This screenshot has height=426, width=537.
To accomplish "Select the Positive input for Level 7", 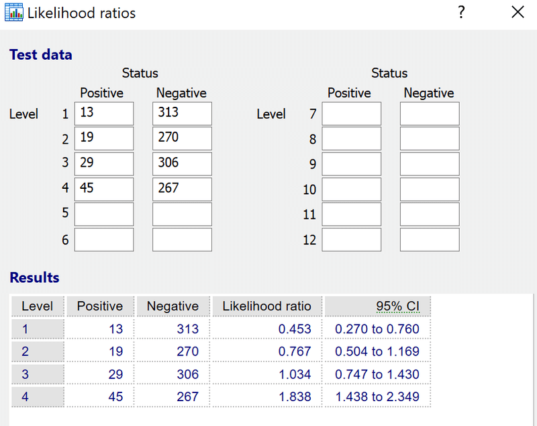I will (x=351, y=113).
